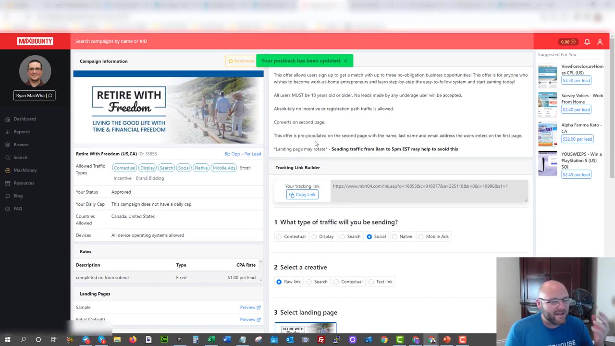615x346 pixels.
Task: Preview the Sample landing page
Action: tap(250, 308)
